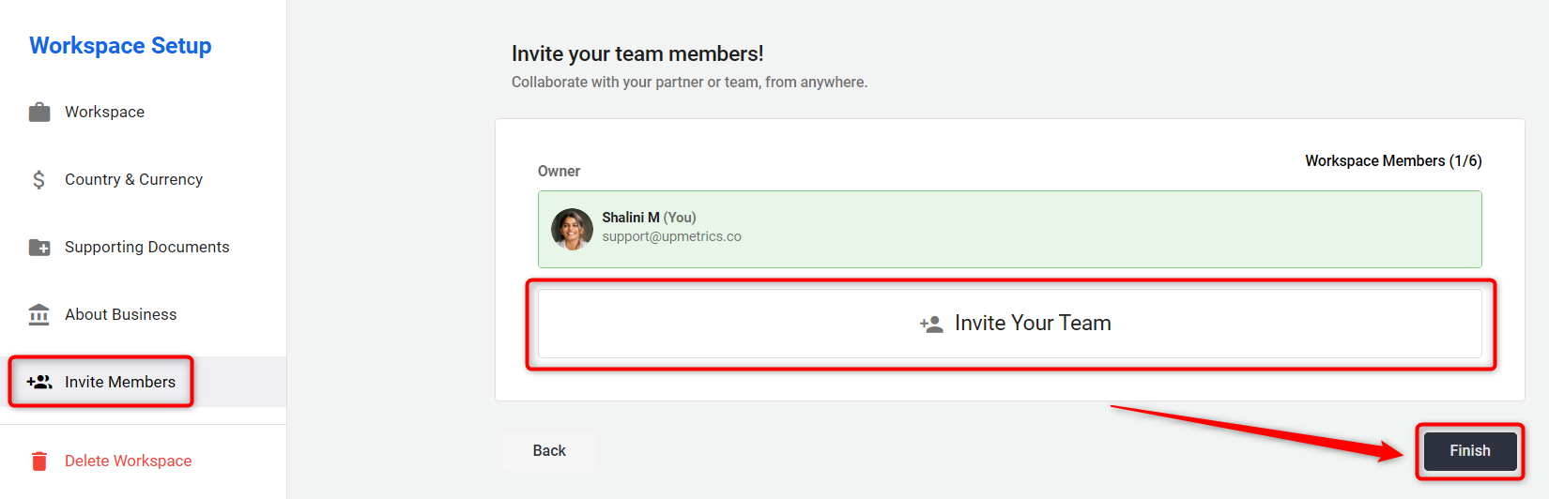Click the add-person icon inside Invite Your Team
This screenshot has width=1549, height=499.
point(931,324)
